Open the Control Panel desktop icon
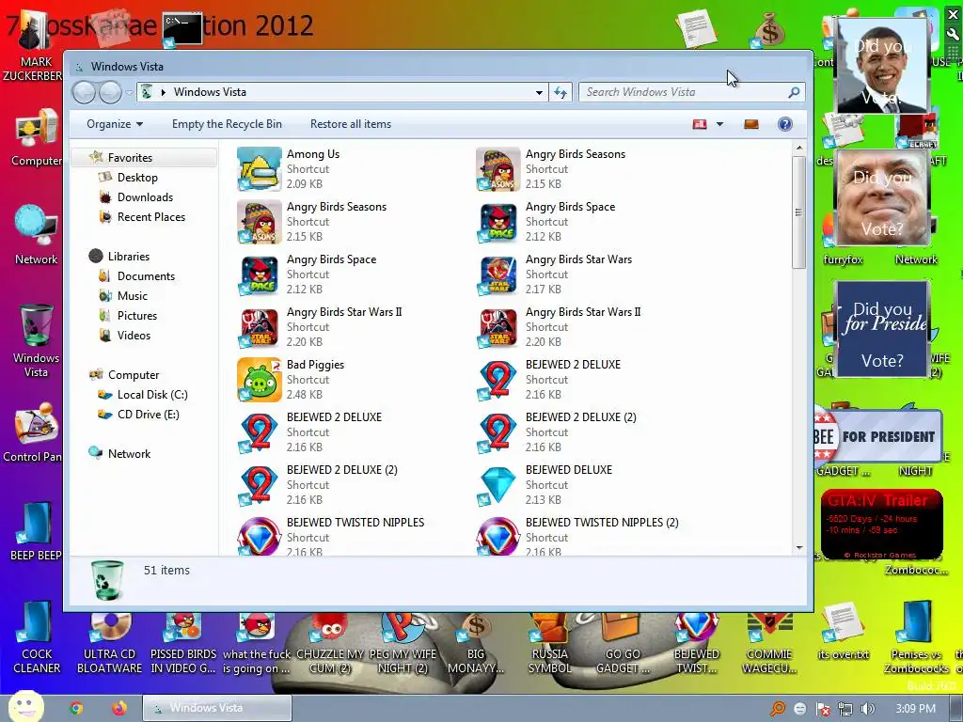The image size is (963, 722). click(33, 432)
